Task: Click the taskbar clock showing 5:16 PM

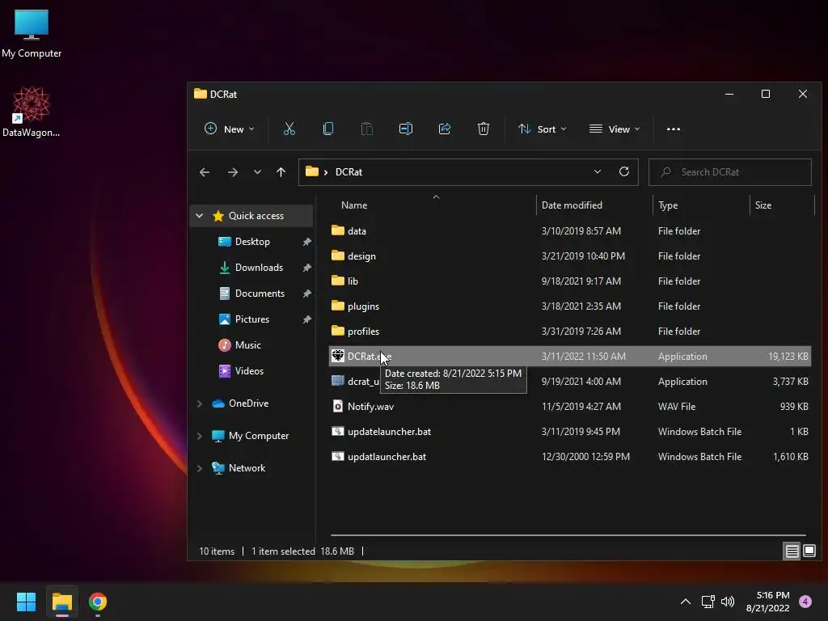Action: [x=767, y=602]
